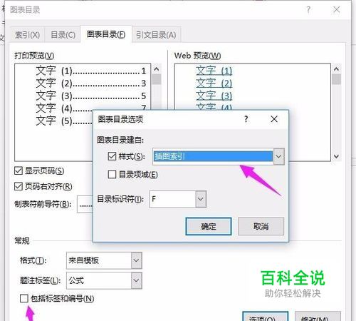Click print preview entry 文字 (2)
The height and width of the screenshot is (321, 356).
[x=91, y=83]
